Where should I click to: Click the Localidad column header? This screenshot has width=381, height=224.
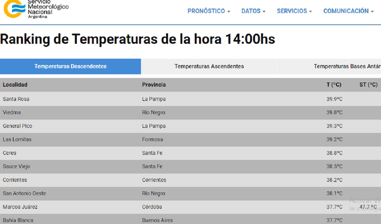[x=15, y=85]
